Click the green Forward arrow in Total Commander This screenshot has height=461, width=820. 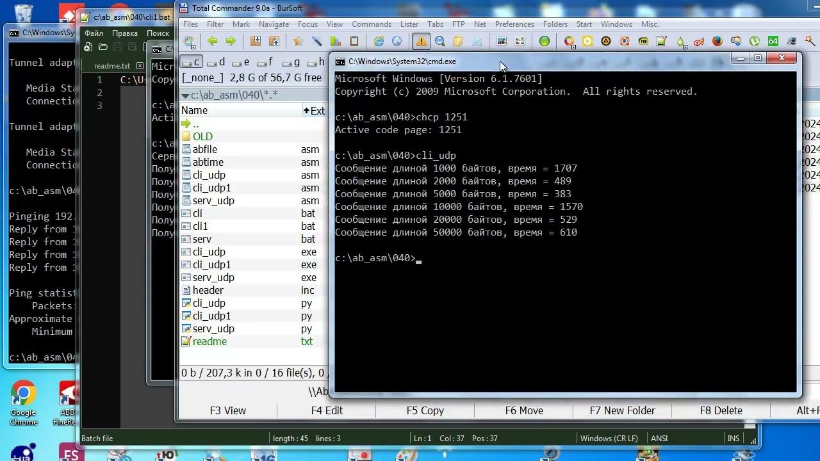pyautogui.click(x=231, y=41)
